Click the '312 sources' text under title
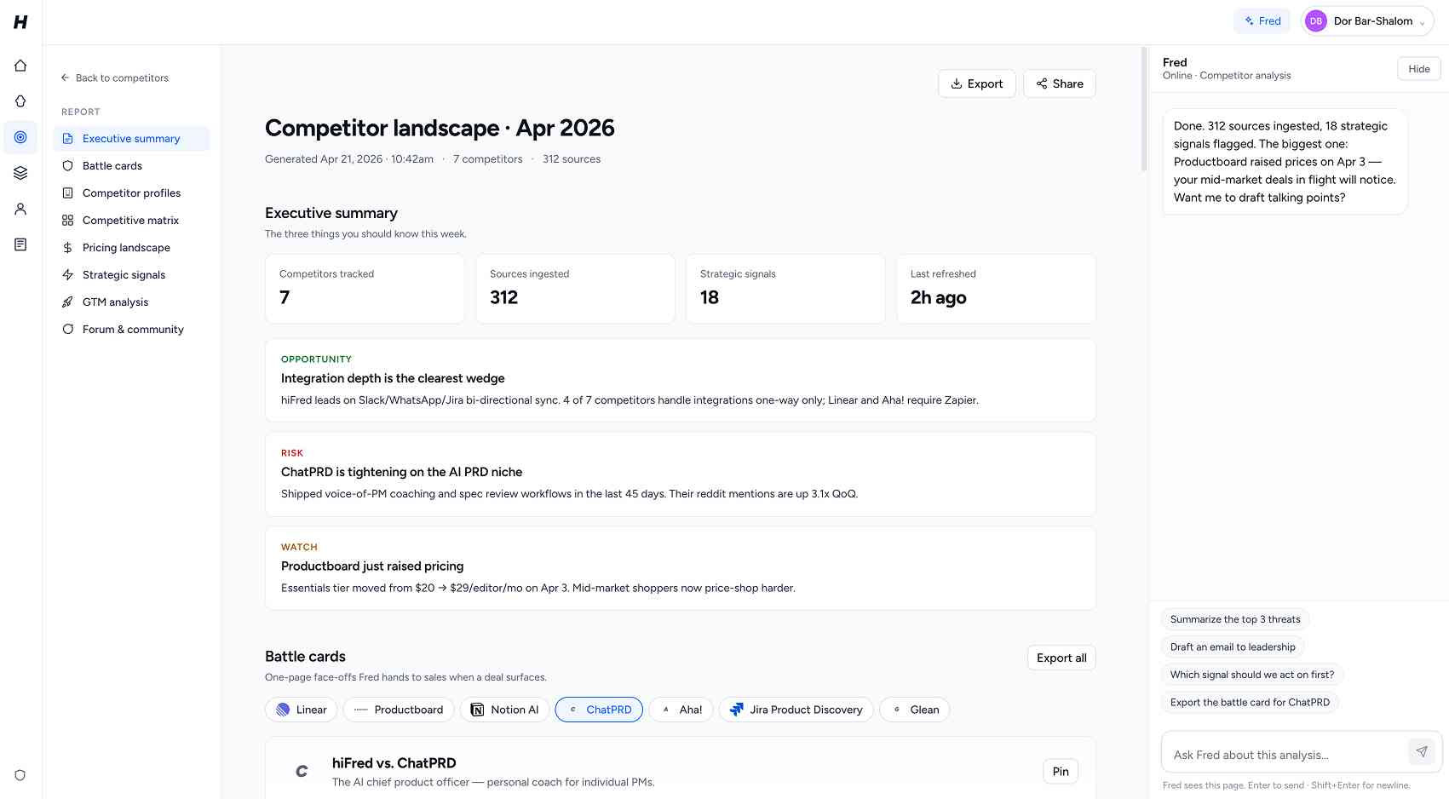This screenshot has height=799, width=1449. pyautogui.click(x=572, y=159)
